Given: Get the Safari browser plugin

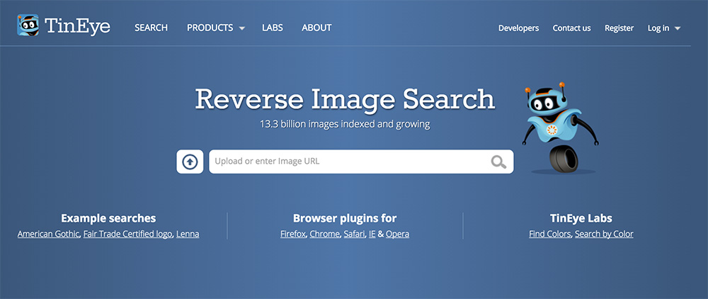Looking at the screenshot, I should point(355,234).
